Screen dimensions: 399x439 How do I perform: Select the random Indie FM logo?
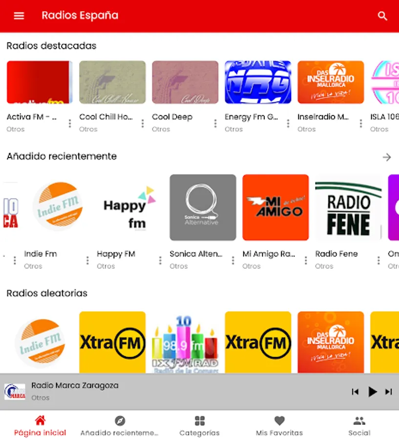(x=40, y=342)
